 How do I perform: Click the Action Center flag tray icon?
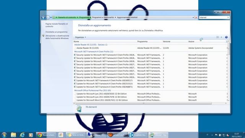point(216,135)
